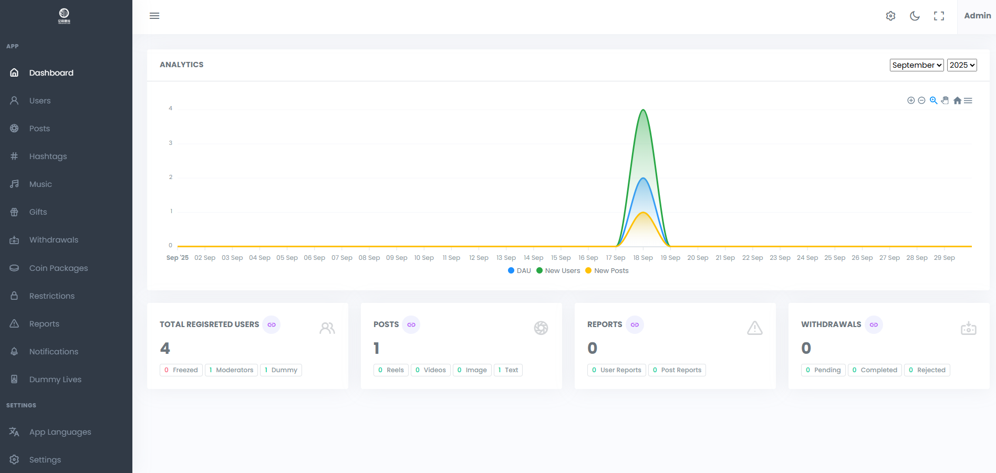996x473 pixels.
Task: Go to Coin Packages in sidebar
Action: pyautogui.click(x=58, y=268)
